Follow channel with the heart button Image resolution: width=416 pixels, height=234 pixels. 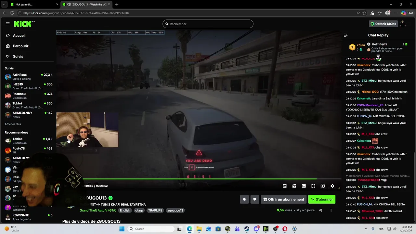(x=255, y=200)
